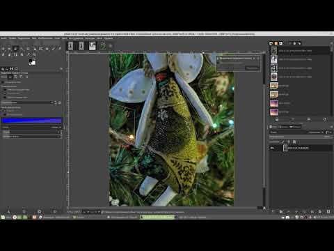This screenshot has height=251, width=334.
Task: Toggle the lock pixels brush icon
Action: coord(283,142)
